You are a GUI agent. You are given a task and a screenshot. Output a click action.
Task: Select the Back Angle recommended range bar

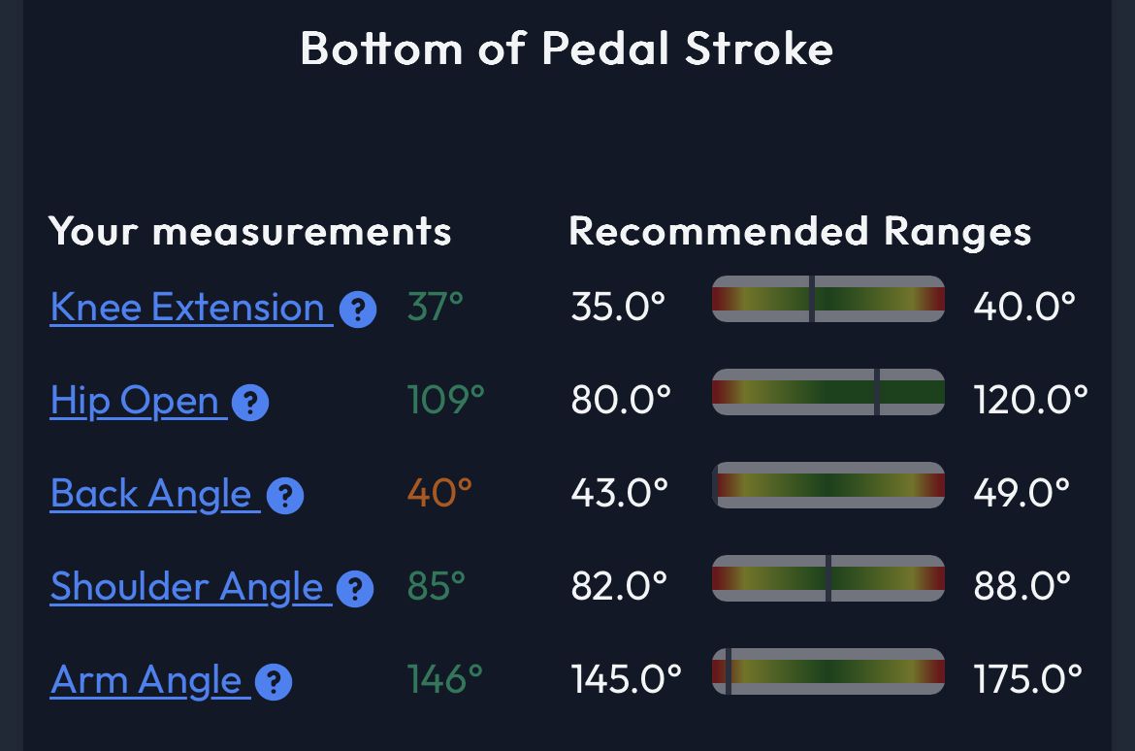pyautogui.click(x=827, y=485)
